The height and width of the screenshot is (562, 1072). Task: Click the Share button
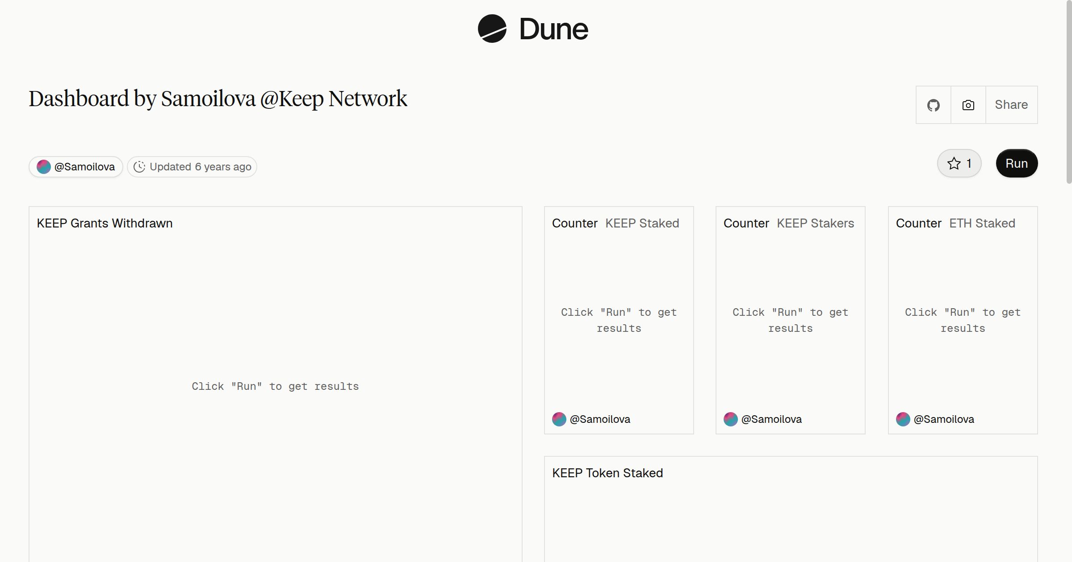[x=1011, y=105]
